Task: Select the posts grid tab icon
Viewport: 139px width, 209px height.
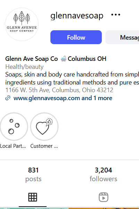Action: 33,197
